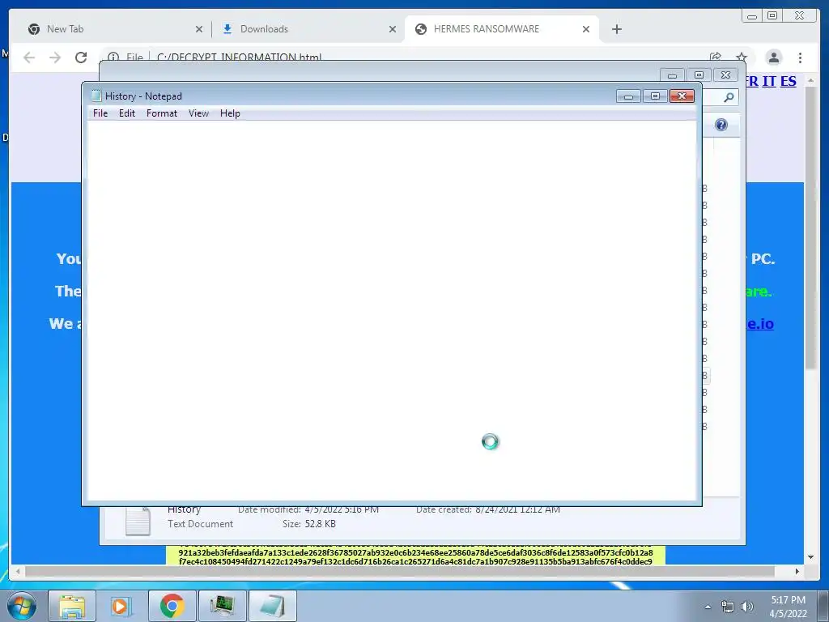The height and width of the screenshot is (622, 829).
Task: Close the Explorer window behind Notepad
Action: pos(725,75)
